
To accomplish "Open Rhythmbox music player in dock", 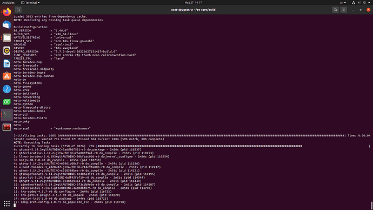I will (x=6, y=50).
